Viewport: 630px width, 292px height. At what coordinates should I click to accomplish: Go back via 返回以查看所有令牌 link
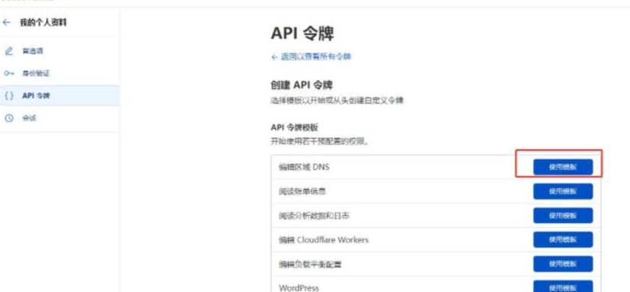click(x=311, y=57)
